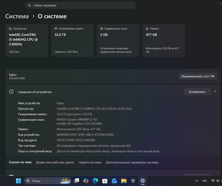Click the CELSIUS H760 model text
The height and width of the screenshot is (186, 222).
click(x=17, y=78)
